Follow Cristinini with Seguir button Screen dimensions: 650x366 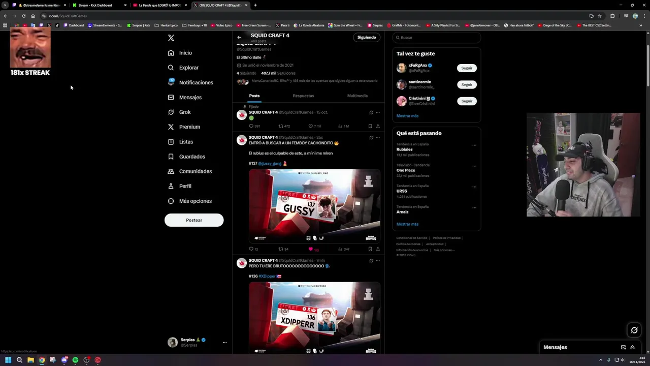(x=467, y=101)
